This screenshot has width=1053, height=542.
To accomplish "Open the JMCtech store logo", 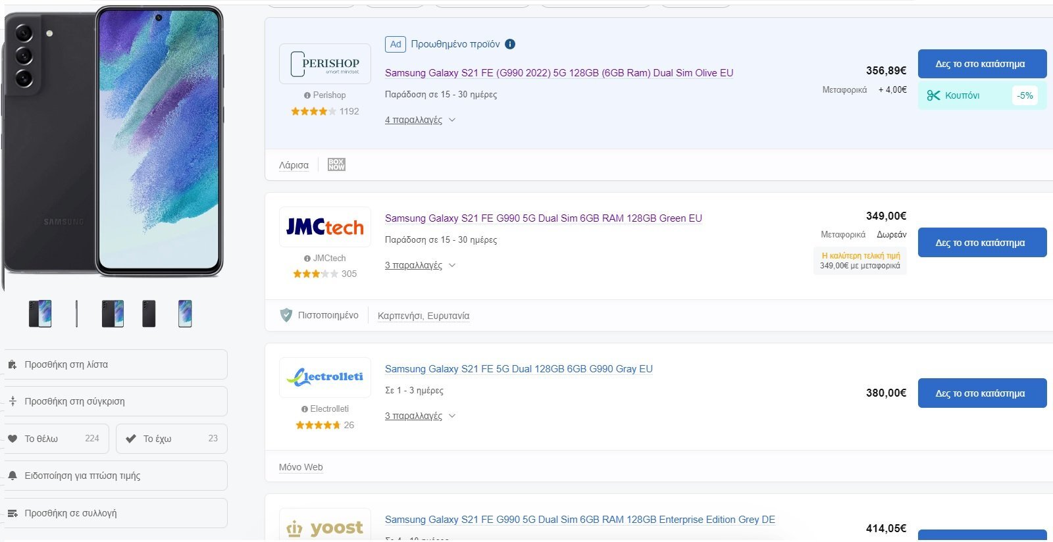I will pyautogui.click(x=325, y=227).
